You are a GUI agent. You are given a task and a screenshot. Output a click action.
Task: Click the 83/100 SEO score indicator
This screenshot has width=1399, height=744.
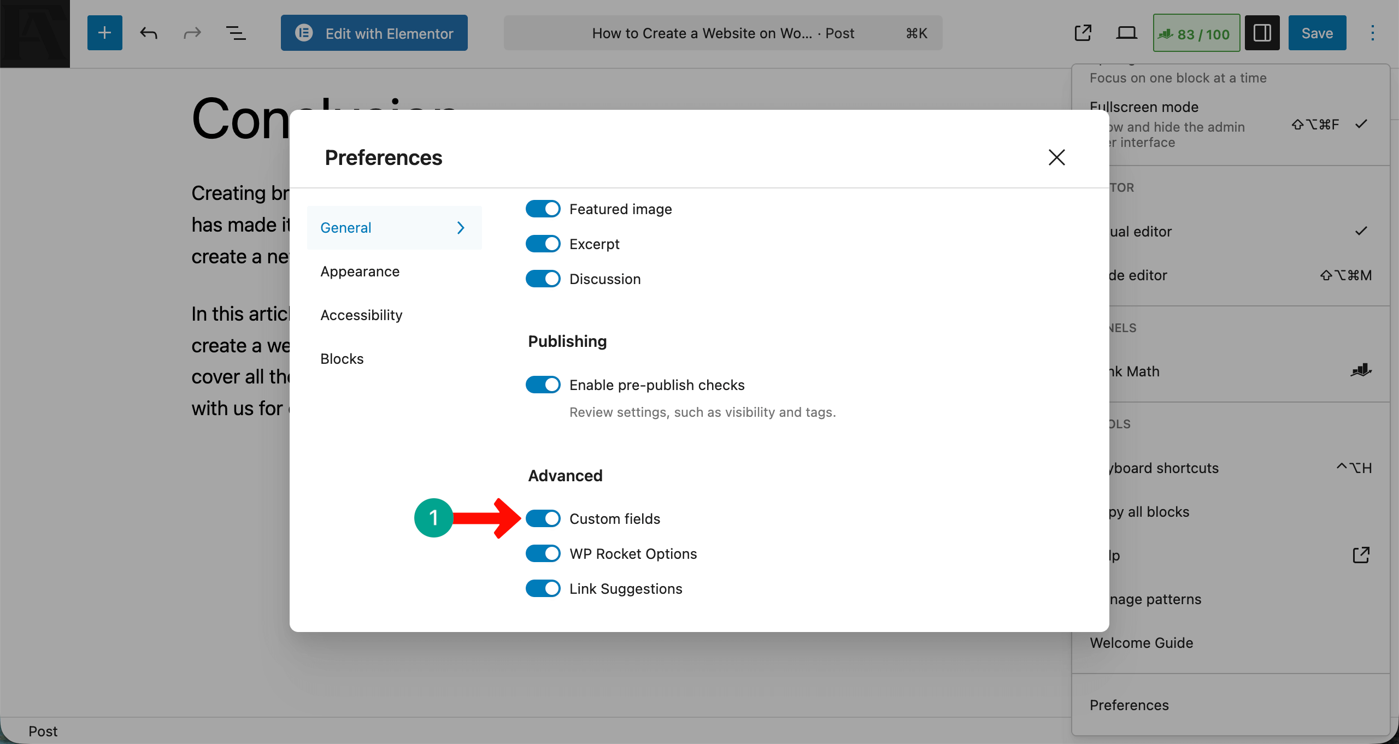tap(1196, 33)
